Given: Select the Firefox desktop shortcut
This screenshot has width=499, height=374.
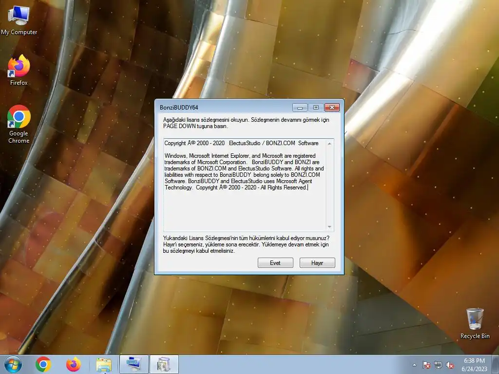Looking at the screenshot, I should point(19,70).
